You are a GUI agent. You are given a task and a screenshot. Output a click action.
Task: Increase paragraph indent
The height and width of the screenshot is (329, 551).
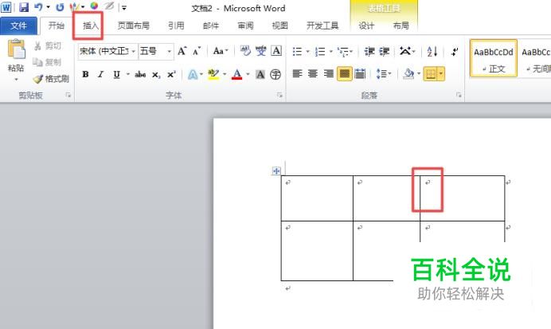(385, 52)
